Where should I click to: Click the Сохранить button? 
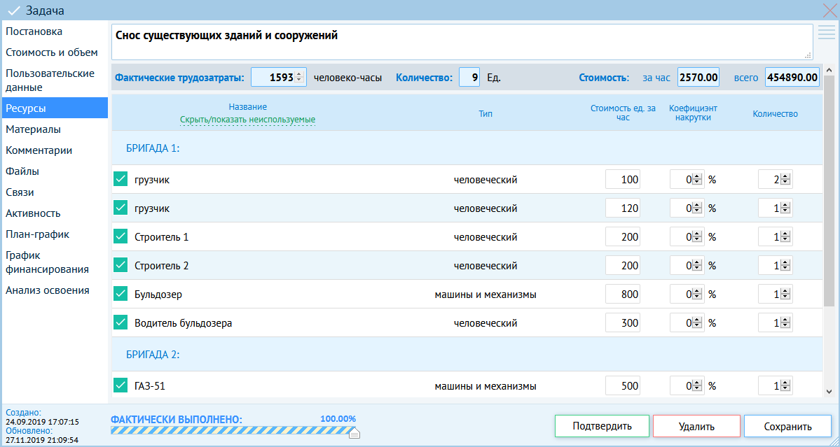point(787,426)
